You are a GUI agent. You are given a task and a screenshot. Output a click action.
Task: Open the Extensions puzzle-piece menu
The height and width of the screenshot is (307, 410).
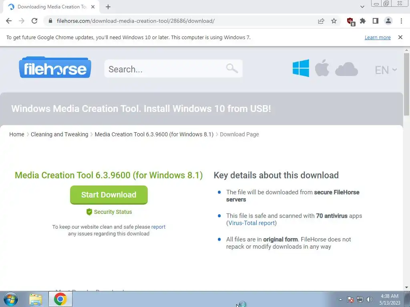(363, 21)
